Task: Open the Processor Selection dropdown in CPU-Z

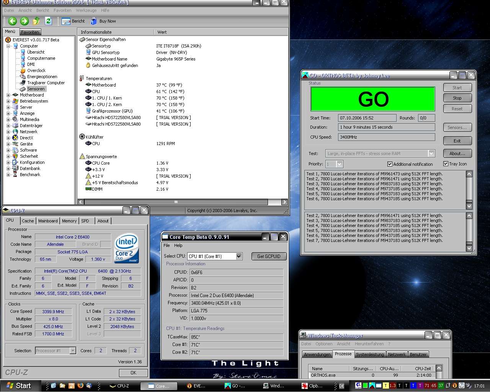Action: point(73,351)
